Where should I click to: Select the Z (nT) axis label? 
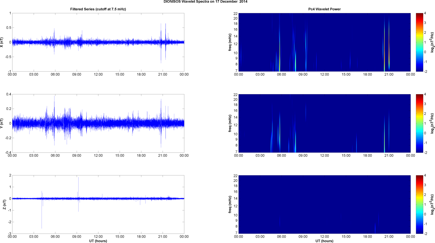point(5,205)
